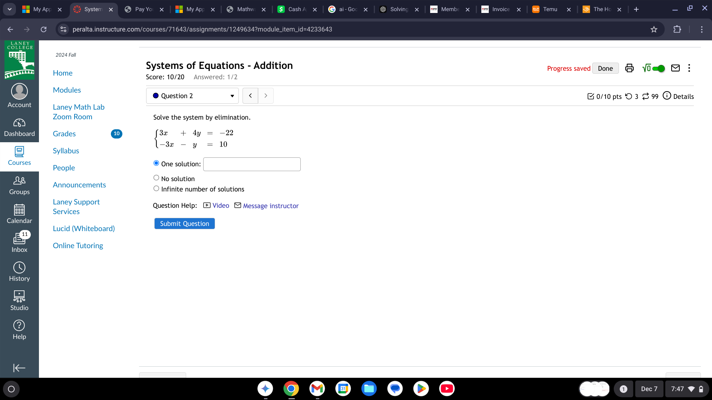Open the three-dot assignment options menu
This screenshot has height=400, width=712.
click(x=689, y=68)
